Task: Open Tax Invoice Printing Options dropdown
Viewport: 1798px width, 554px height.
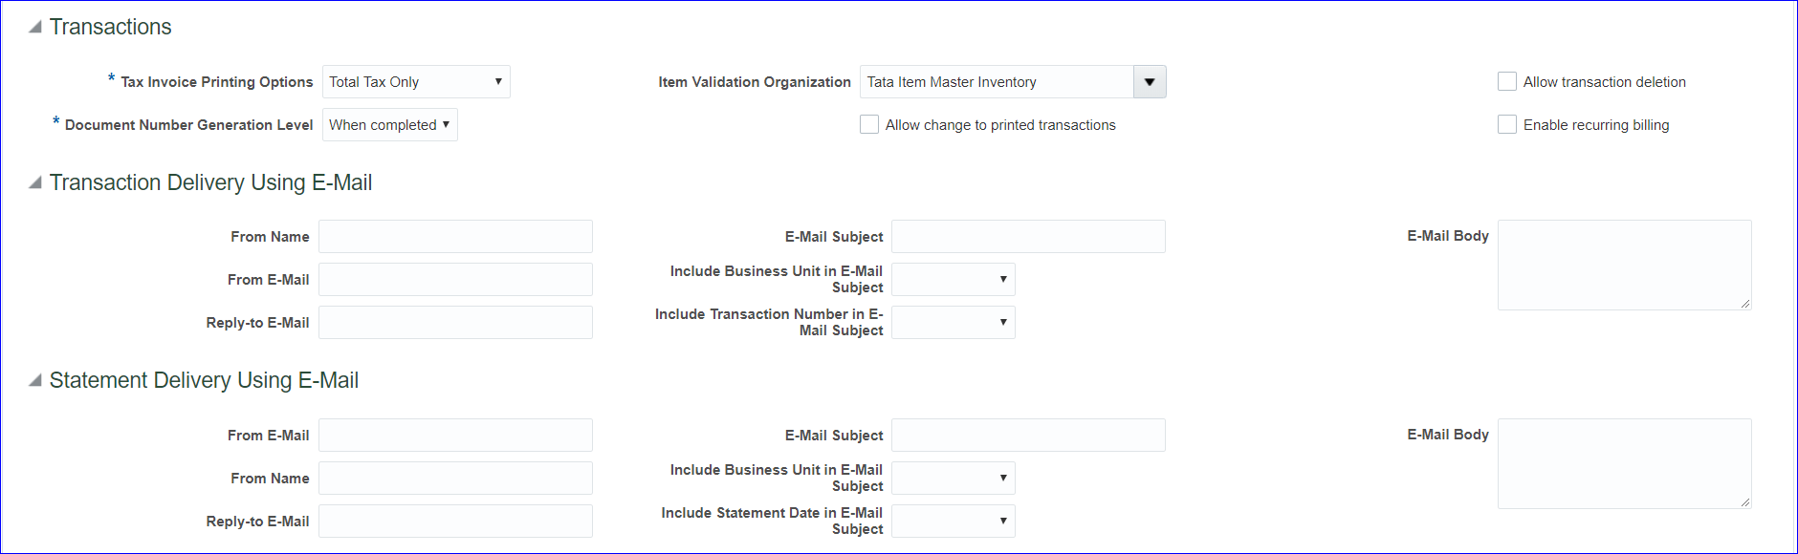Action: [x=416, y=82]
